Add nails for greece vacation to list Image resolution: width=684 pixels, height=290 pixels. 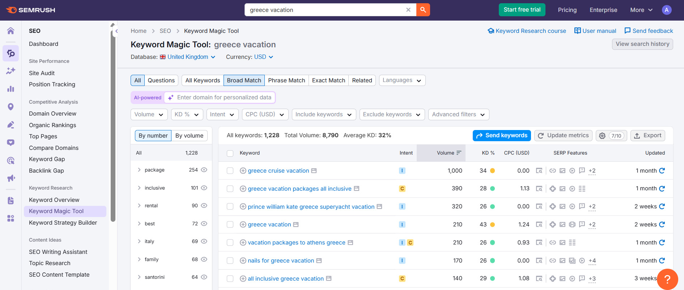coord(243,261)
